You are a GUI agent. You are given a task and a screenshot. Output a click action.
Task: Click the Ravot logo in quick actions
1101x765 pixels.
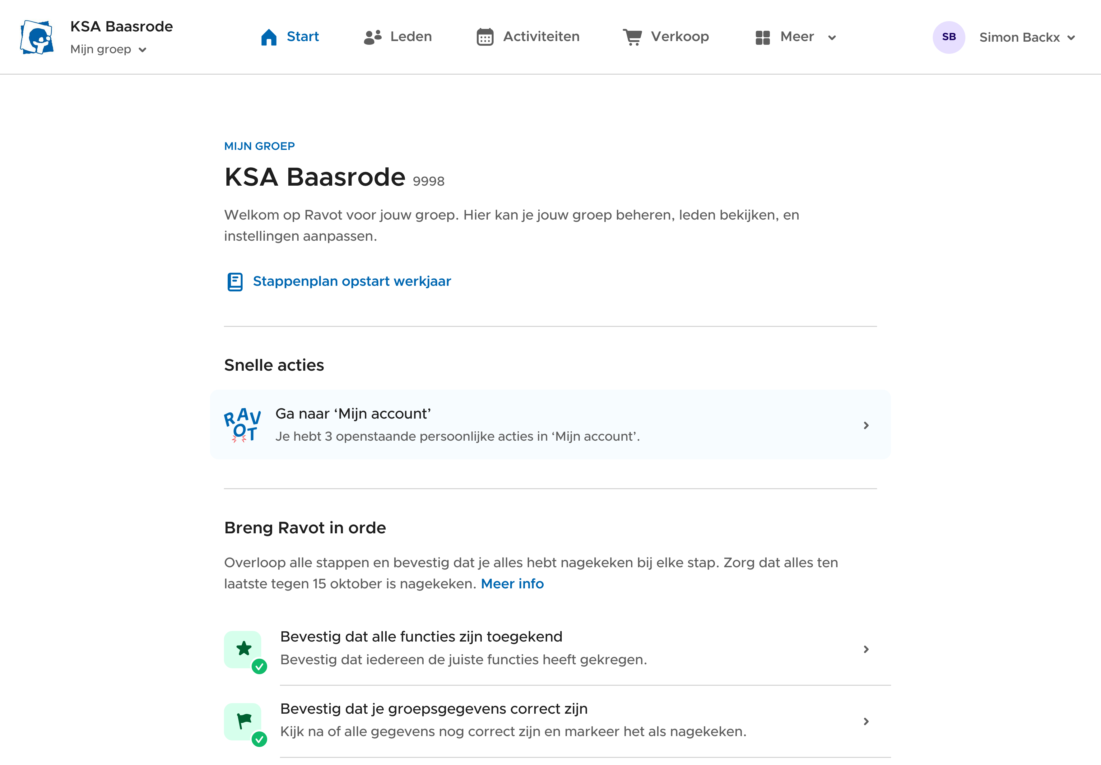[242, 425]
